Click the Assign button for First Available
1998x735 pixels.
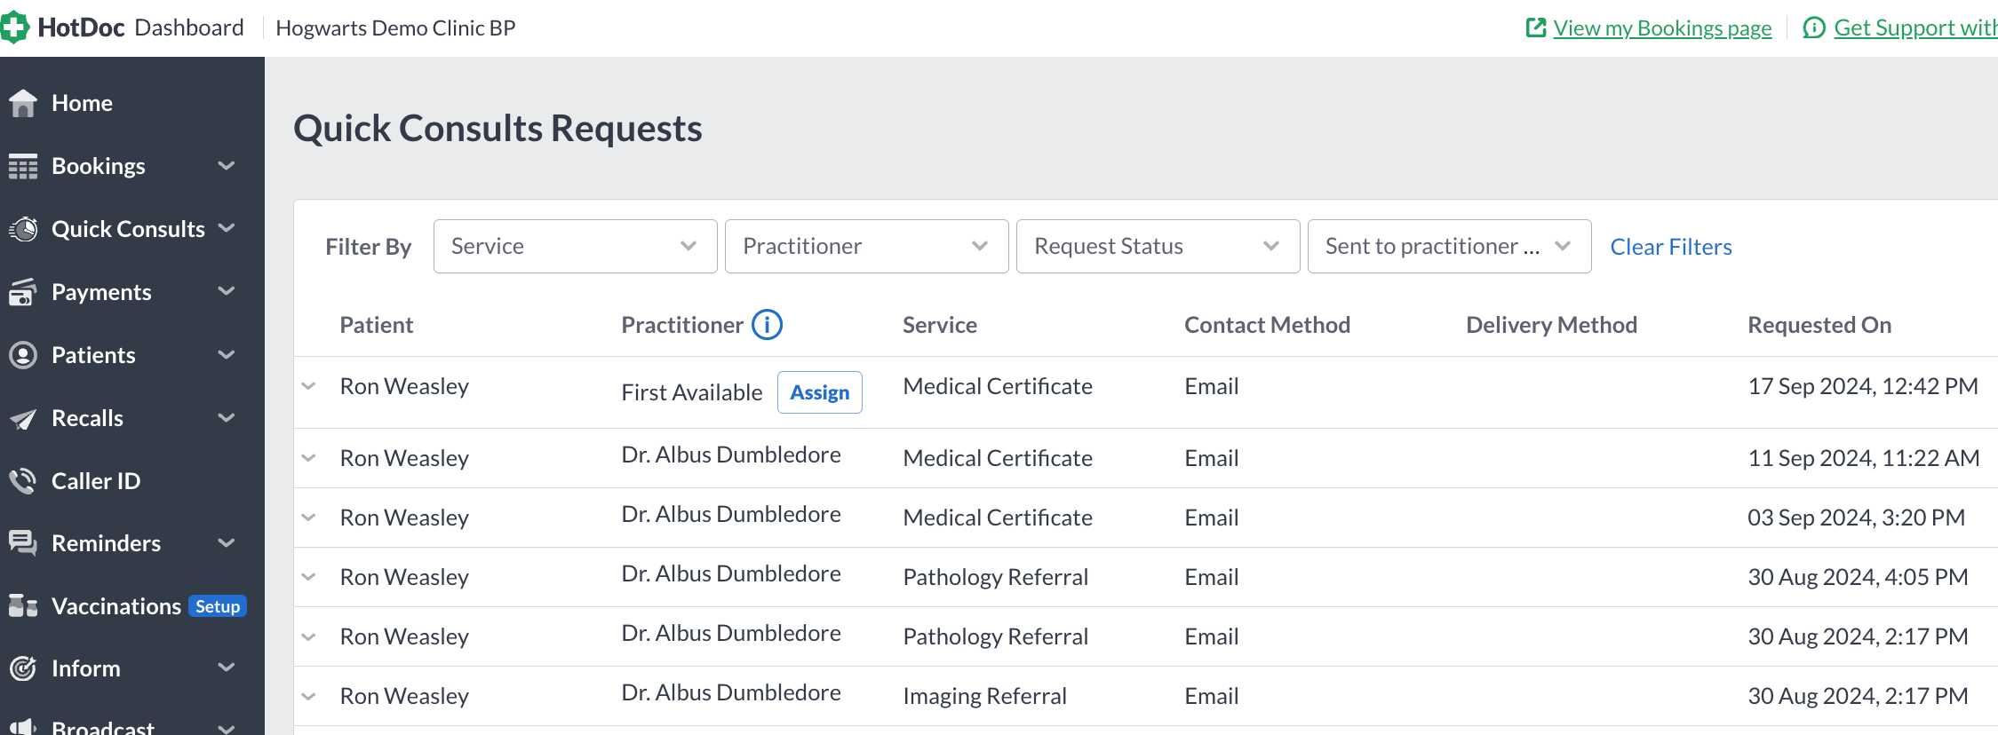(x=820, y=392)
